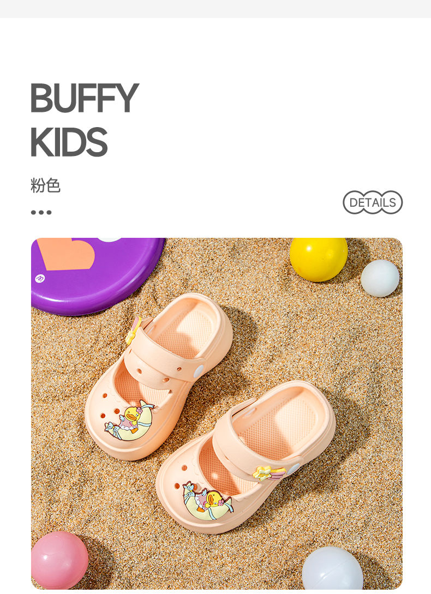The image size is (431, 594).
Task: Click the three dots below 粉色
Action: tap(41, 212)
